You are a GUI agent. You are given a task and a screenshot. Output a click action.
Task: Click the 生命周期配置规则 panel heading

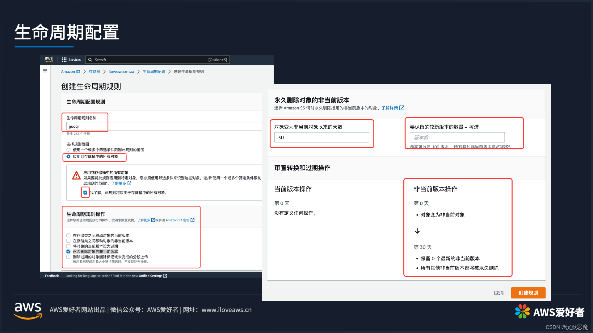86,102
